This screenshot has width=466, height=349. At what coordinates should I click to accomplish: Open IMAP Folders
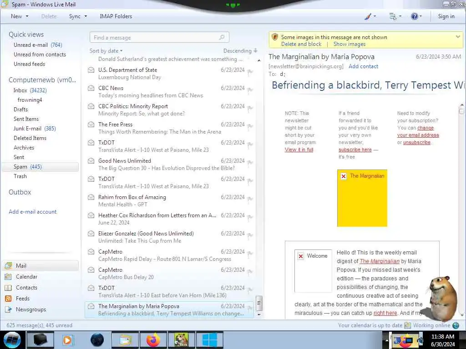116,16
